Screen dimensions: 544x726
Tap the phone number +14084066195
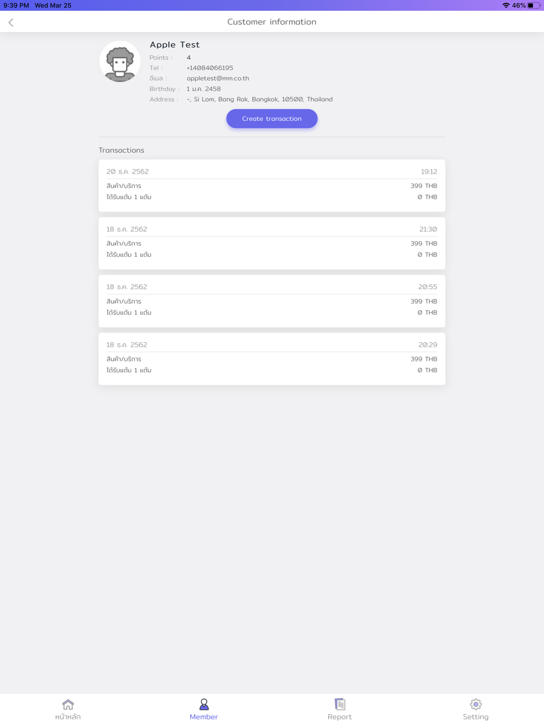(210, 68)
